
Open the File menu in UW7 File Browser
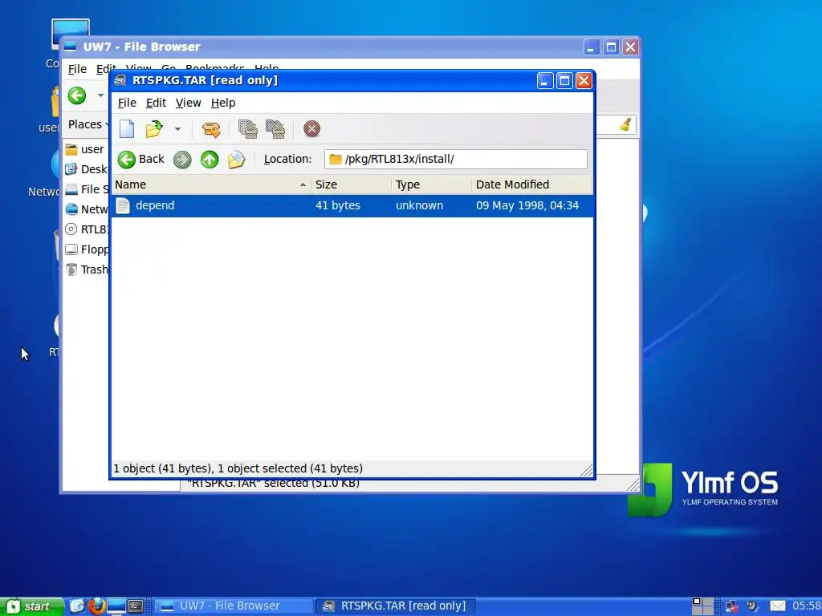click(77, 69)
